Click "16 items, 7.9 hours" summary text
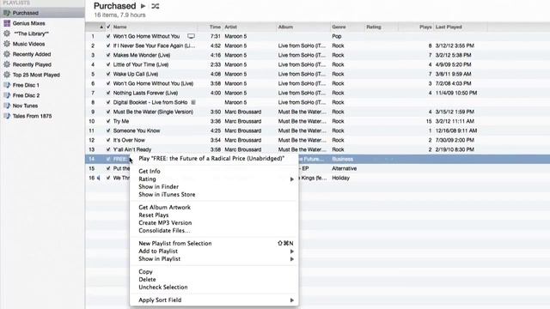550x309 pixels. (119, 15)
